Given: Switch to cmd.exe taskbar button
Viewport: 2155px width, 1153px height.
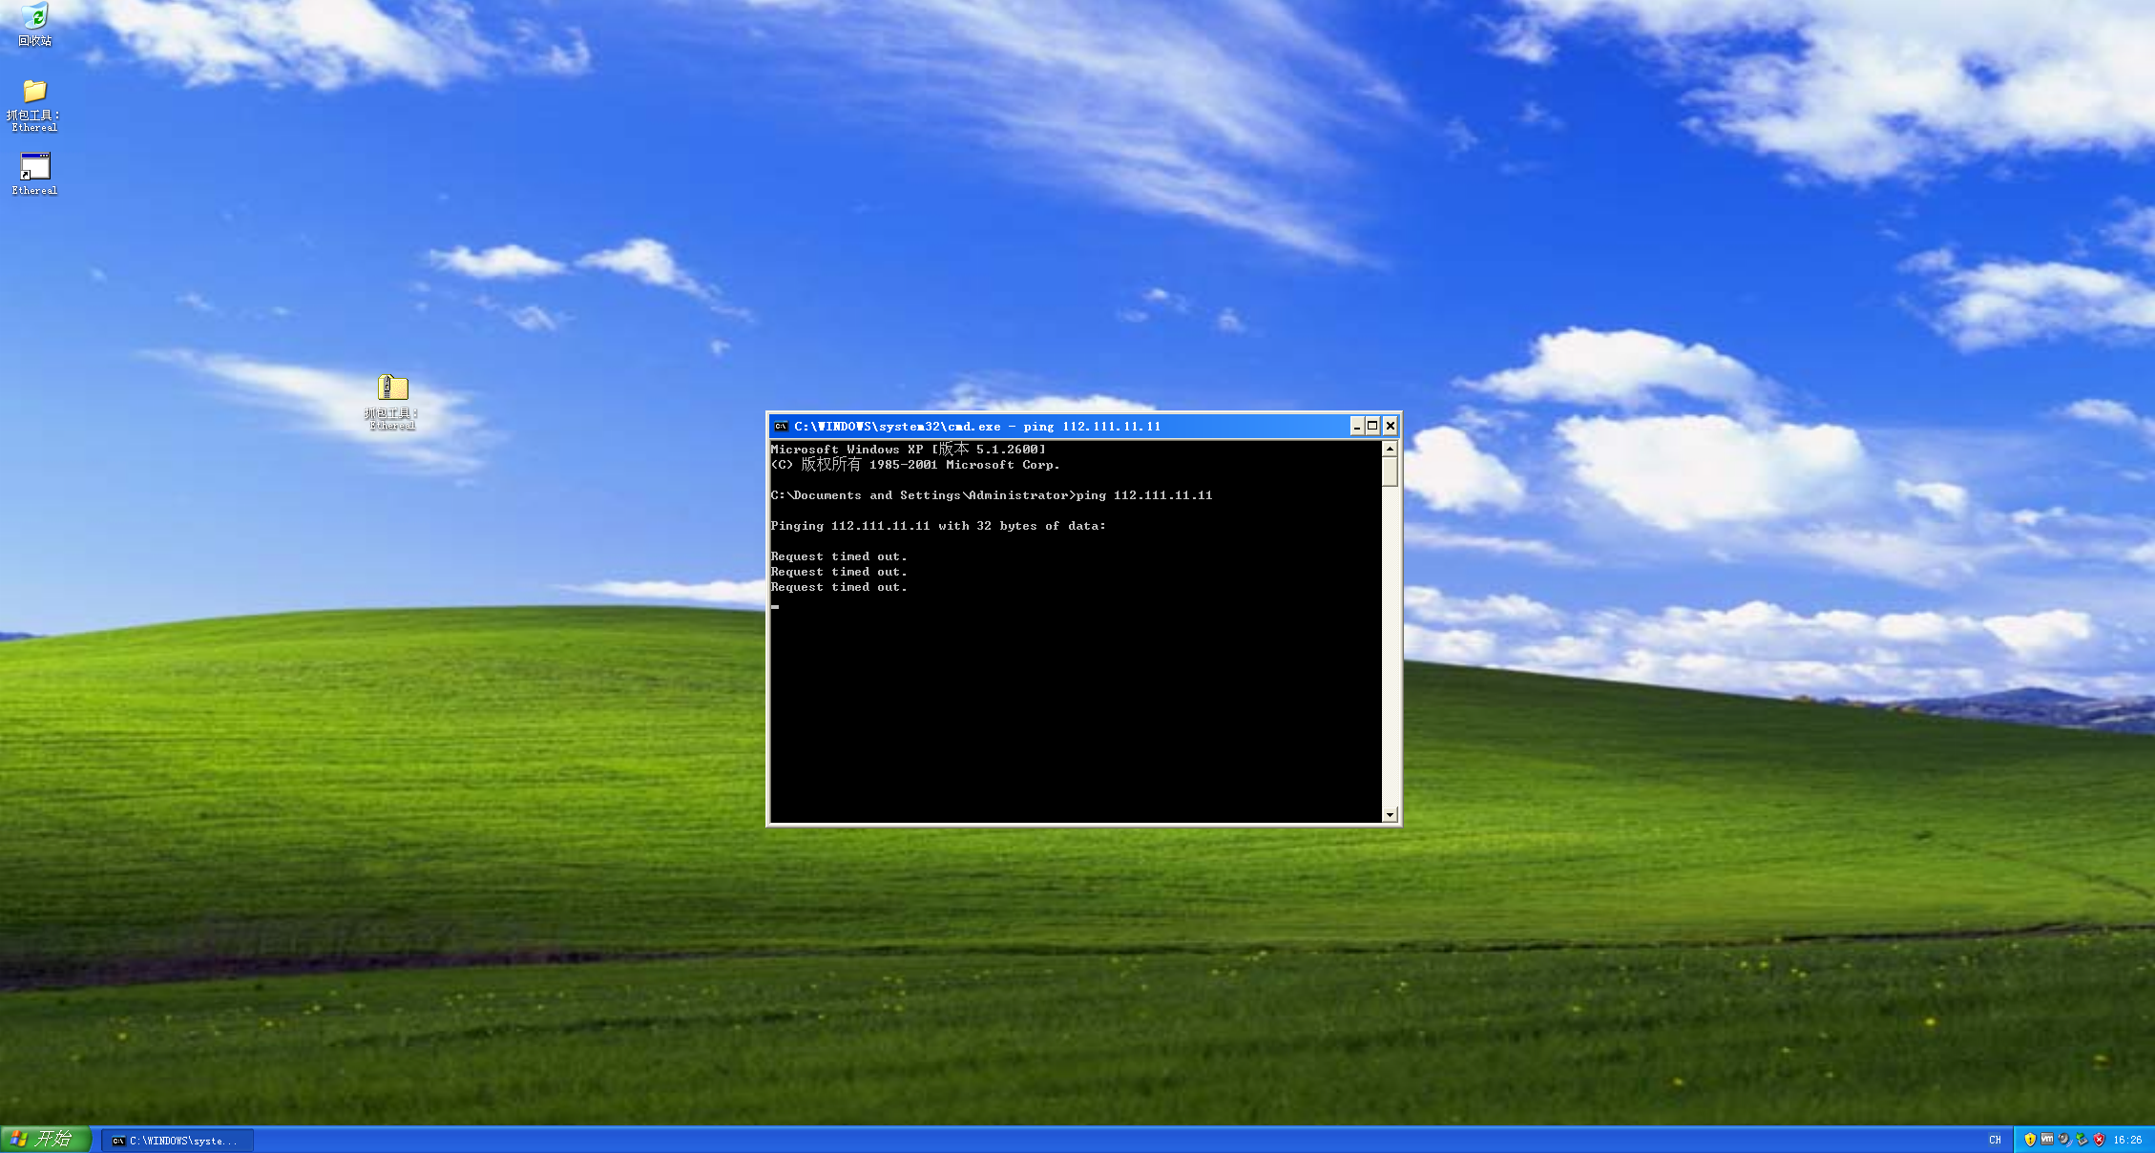Looking at the screenshot, I should click(178, 1141).
